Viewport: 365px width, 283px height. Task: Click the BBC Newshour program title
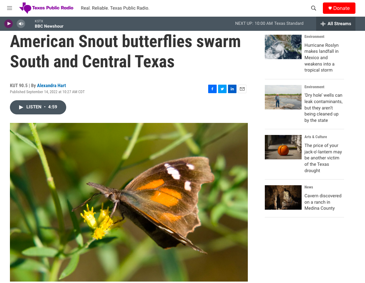pos(49,26)
